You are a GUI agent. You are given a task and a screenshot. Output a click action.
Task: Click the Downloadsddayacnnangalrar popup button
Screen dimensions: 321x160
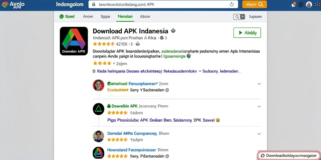[289, 156]
